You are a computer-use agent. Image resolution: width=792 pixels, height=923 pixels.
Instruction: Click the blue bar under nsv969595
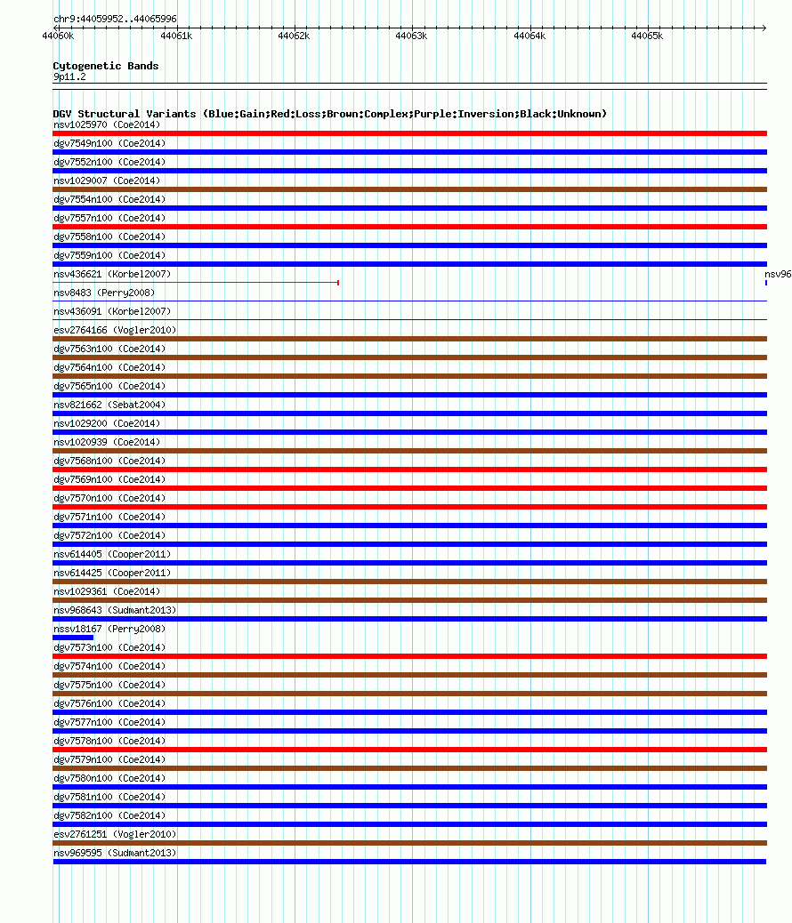[409, 862]
